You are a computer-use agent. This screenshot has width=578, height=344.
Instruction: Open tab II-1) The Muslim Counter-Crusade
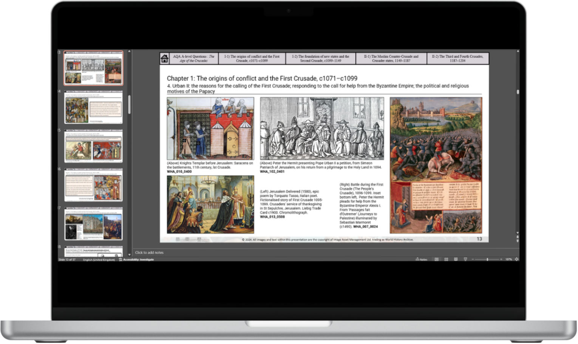point(391,58)
